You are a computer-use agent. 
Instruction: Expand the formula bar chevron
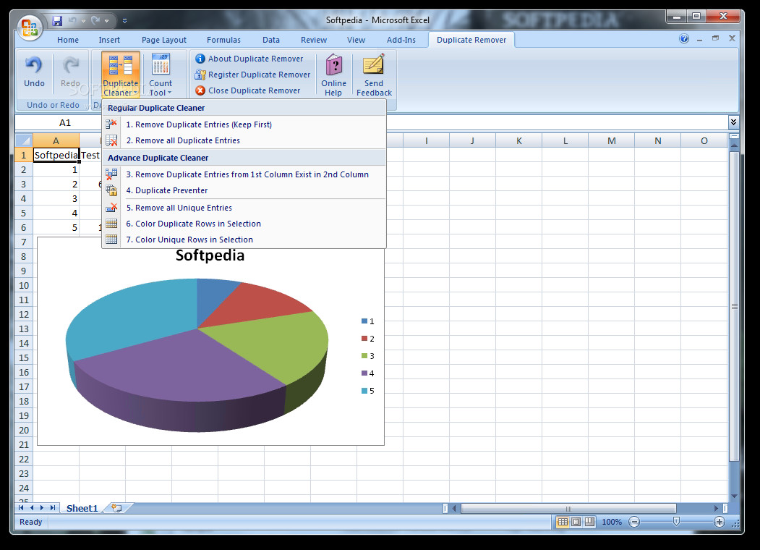pos(733,122)
